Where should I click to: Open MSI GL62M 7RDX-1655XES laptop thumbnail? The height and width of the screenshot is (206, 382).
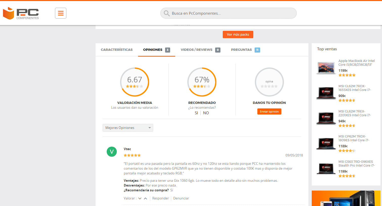coord(326,93)
